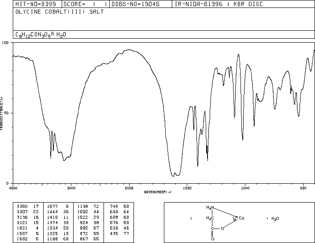This screenshot has width=315, height=243.
Task: Click the 4000 wavenumber axis label
Action: click(13, 188)
